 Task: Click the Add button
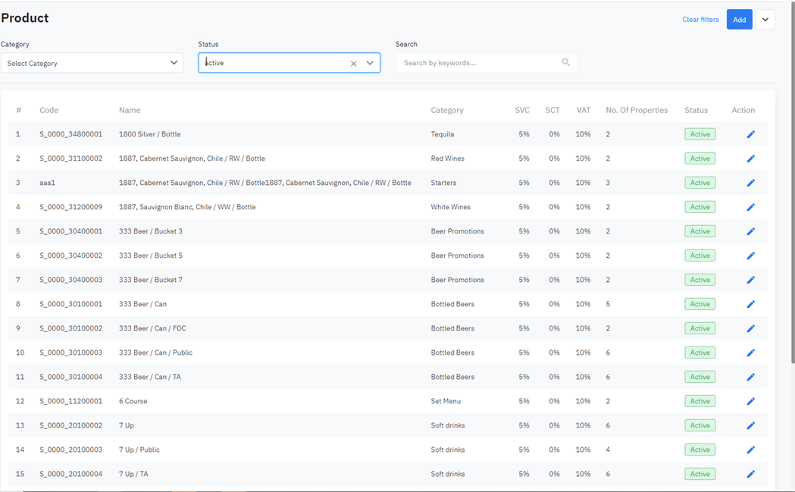coord(739,20)
